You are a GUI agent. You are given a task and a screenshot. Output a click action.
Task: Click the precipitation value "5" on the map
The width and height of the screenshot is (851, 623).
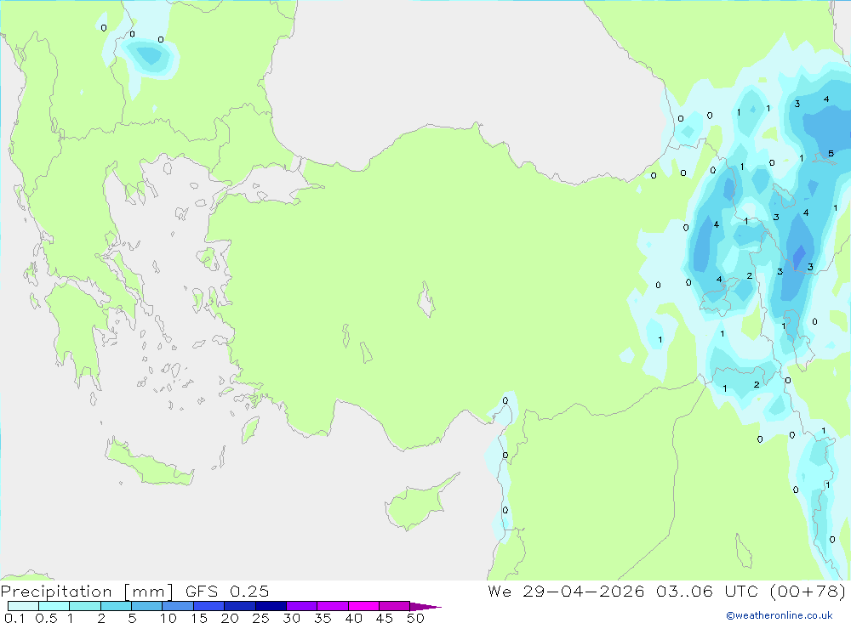point(831,154)
